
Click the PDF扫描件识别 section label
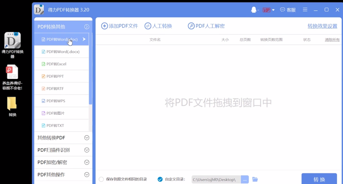pos(54,150)
